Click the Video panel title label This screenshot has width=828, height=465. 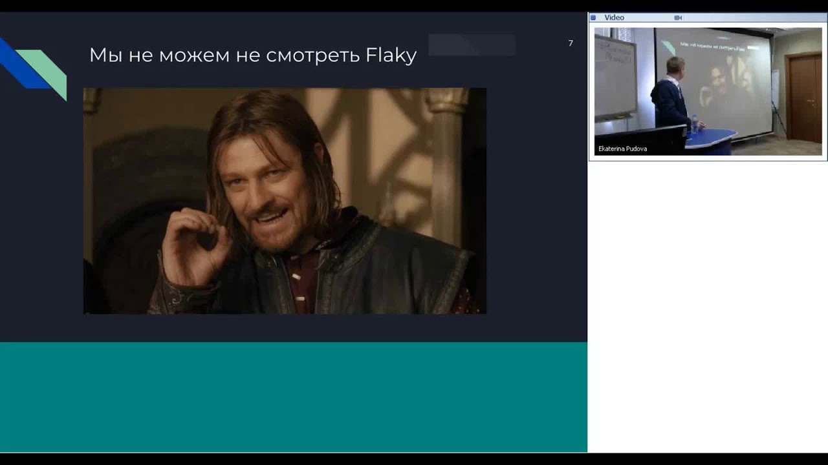point(614,17)
